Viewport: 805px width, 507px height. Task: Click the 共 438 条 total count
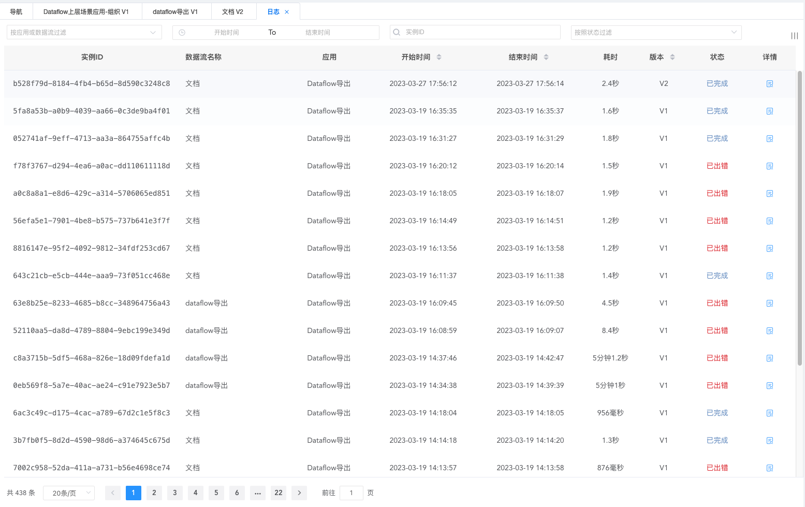21,493
